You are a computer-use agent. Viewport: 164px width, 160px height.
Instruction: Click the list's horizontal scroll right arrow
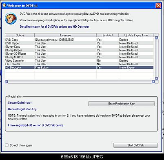[153, 82]
